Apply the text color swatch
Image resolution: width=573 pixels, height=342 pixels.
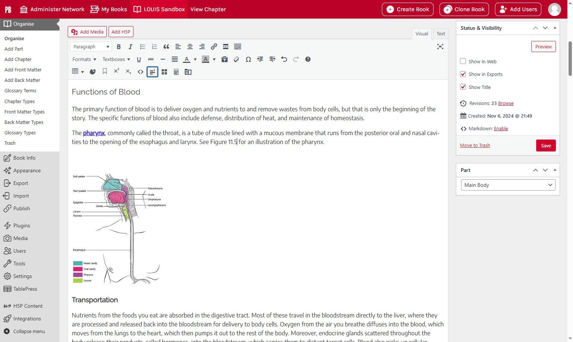click(187, 59)
